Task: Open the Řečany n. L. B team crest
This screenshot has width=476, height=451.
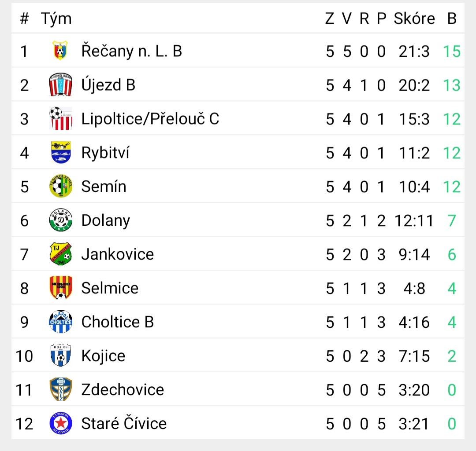Action: (60, 51)
